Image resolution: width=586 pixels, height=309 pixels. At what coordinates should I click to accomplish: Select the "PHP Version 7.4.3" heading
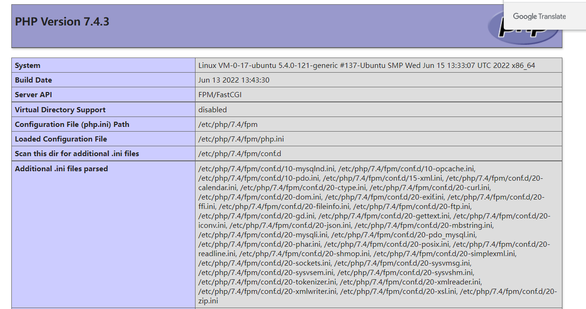[62, 22]
